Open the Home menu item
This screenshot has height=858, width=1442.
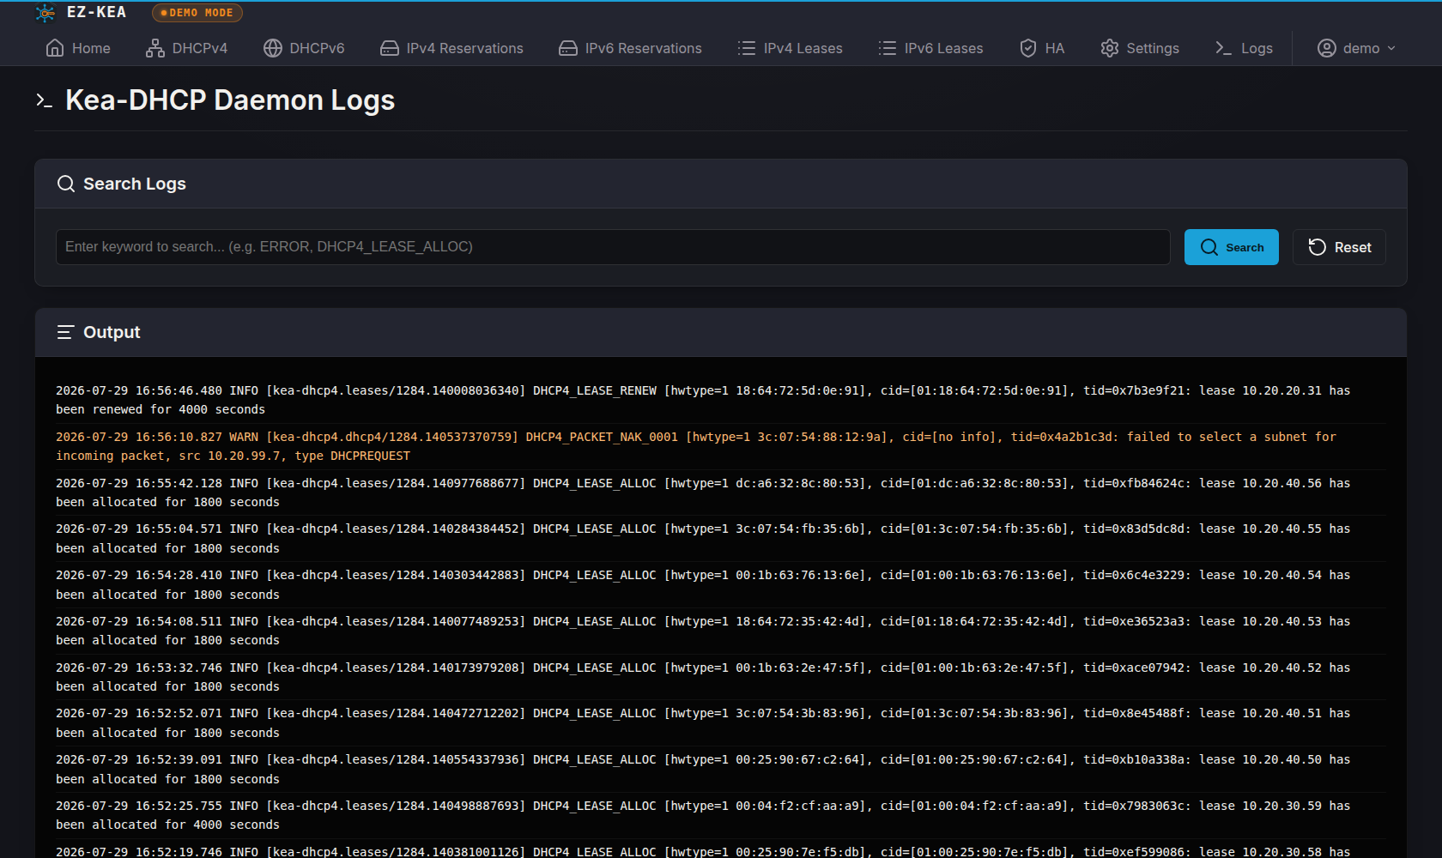coord(78,48)
